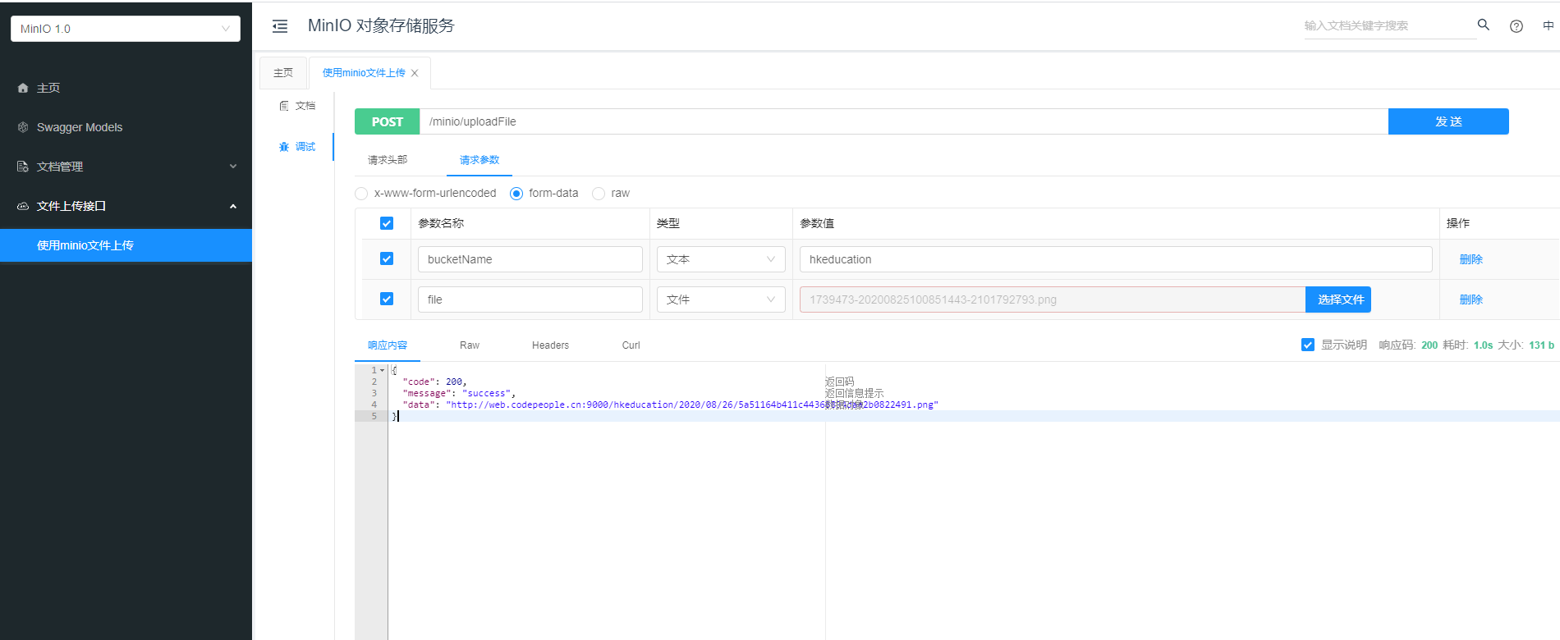Click the search magnifier icon
The height and width of the screenshot is (640, 1560).
(1484, 25)
